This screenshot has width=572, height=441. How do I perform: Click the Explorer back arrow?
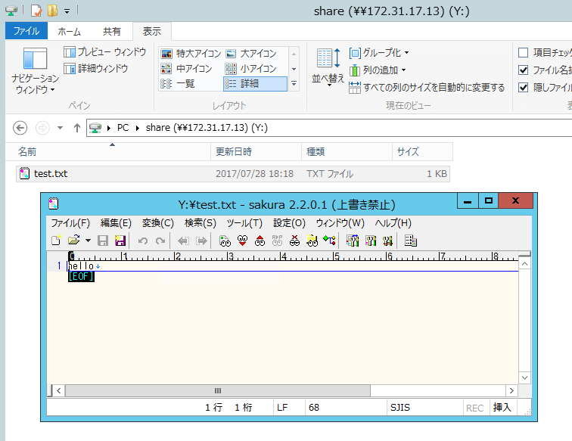coord(20,128)
